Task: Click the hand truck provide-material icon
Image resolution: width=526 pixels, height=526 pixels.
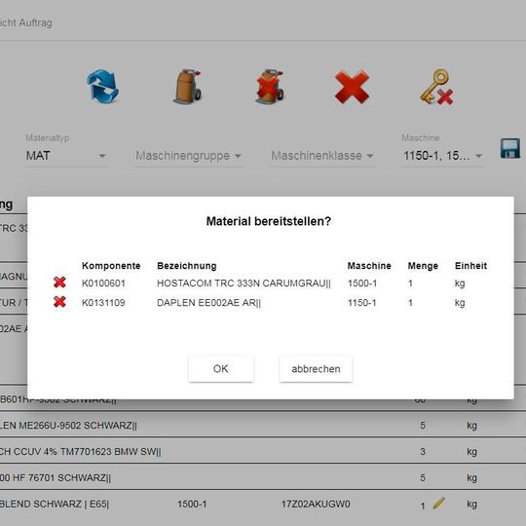Action: tap(188, 87)
